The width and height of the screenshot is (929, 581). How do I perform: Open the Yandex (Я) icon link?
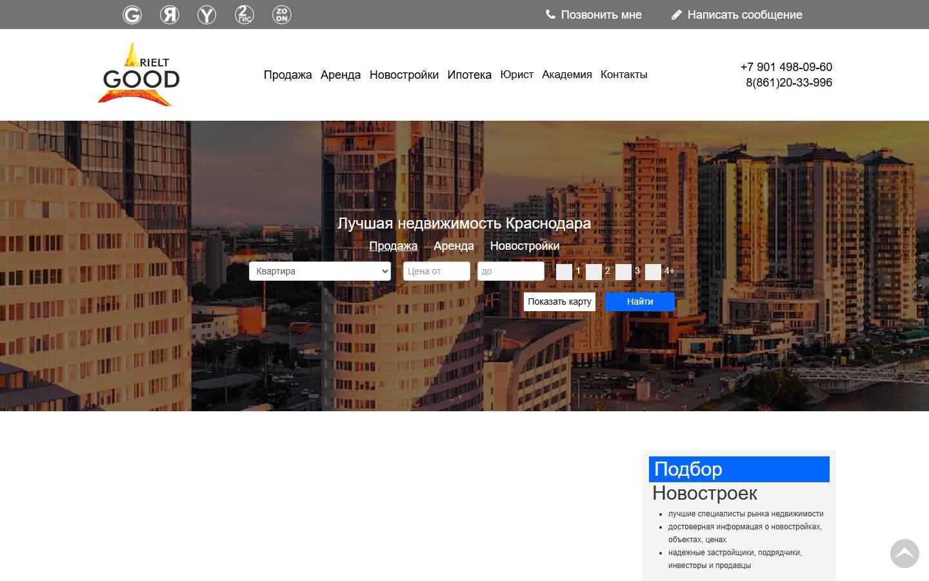170,15
